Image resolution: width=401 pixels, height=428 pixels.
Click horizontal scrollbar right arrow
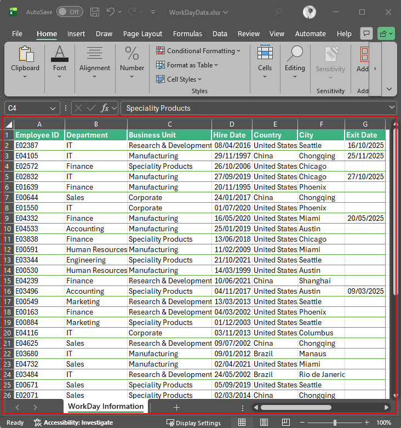pos(386,408)
